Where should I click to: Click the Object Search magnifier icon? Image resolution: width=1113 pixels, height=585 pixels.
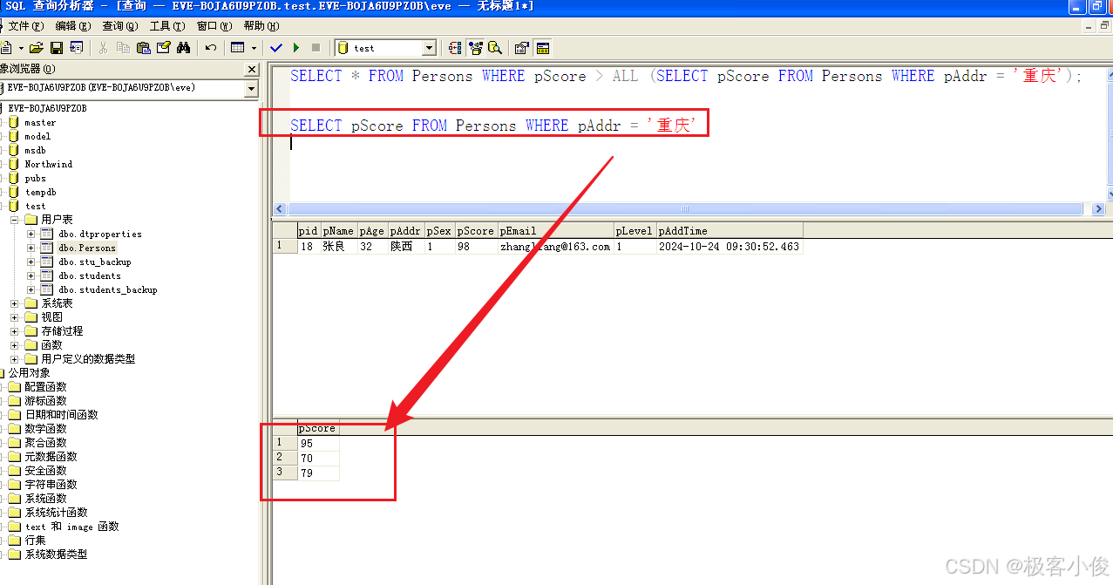(x=495, y=48)
